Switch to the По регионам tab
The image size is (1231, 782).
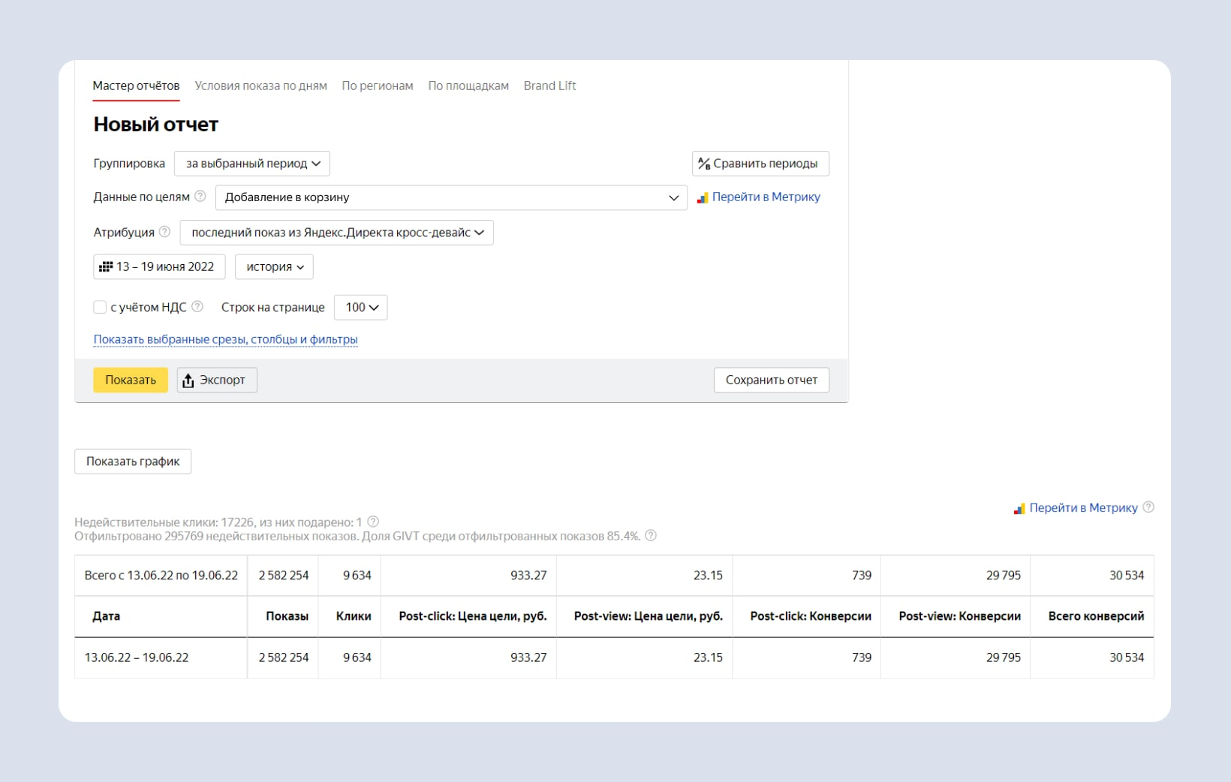click(378, 86)
